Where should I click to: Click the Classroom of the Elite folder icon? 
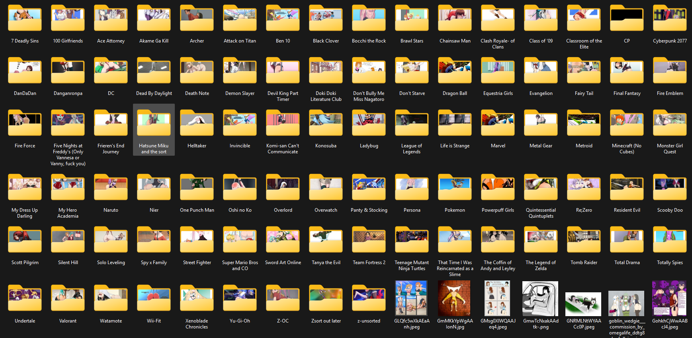pyautogui.click(x=584, y=18)
